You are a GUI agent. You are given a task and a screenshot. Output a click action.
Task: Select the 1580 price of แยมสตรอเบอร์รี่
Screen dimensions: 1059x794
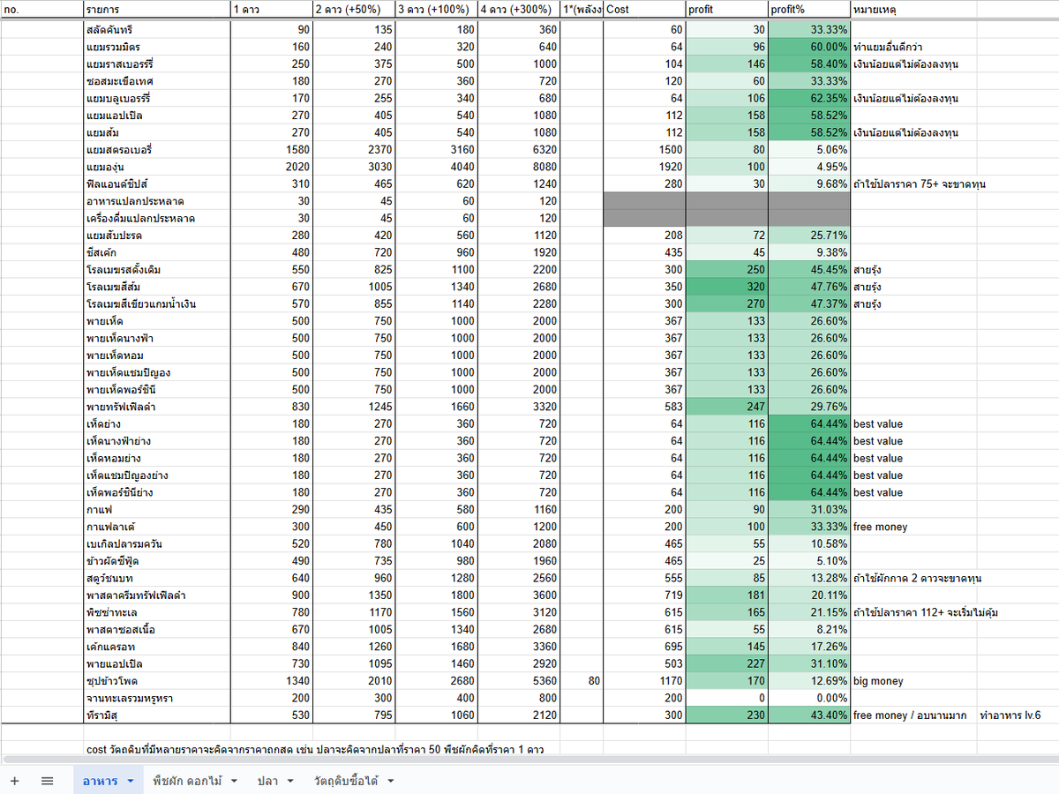[x=271, y=150]
